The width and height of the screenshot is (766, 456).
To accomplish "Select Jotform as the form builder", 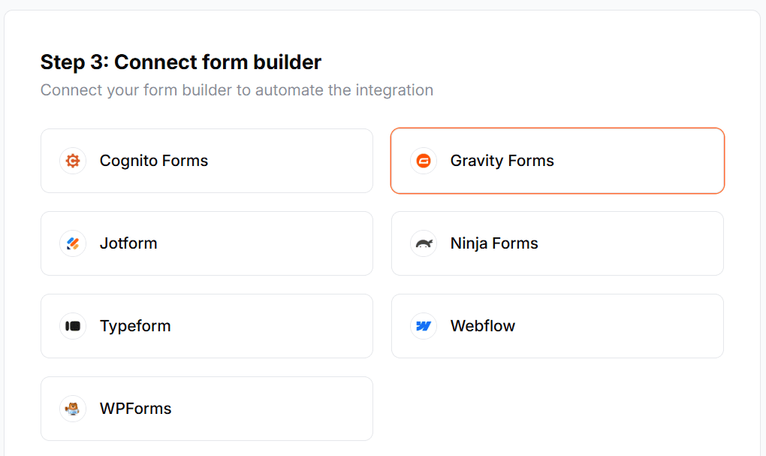I will point(207,243).
